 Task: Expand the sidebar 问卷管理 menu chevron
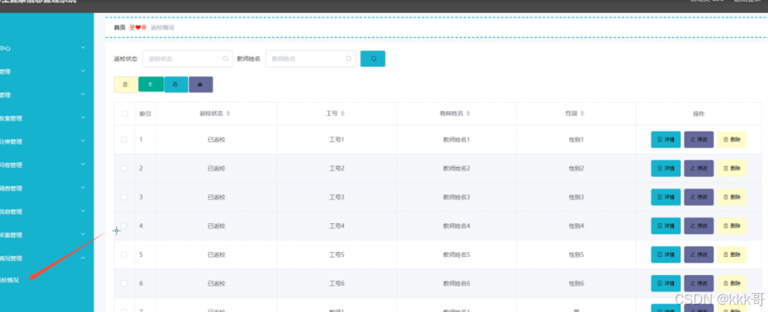82,165
